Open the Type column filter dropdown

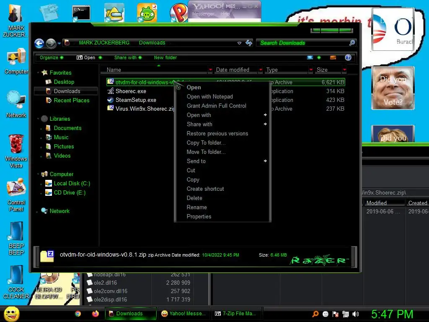click(311, 70)
